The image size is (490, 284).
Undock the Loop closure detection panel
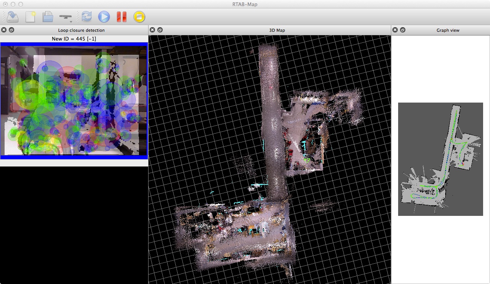[11, 30]
